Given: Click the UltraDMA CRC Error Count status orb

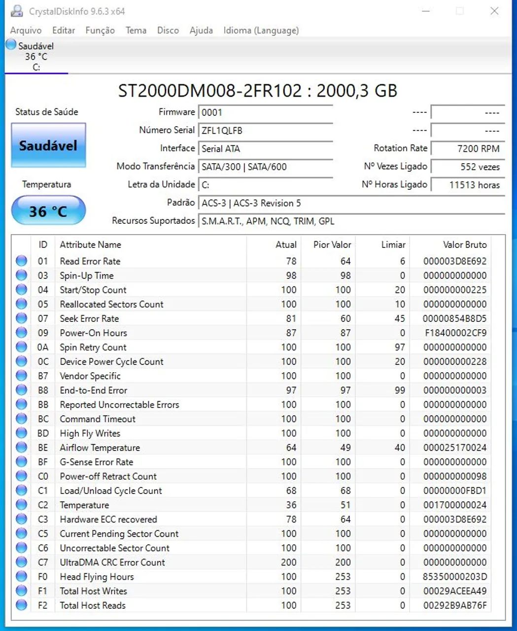Looking at the screenshot, I should 22,561.
